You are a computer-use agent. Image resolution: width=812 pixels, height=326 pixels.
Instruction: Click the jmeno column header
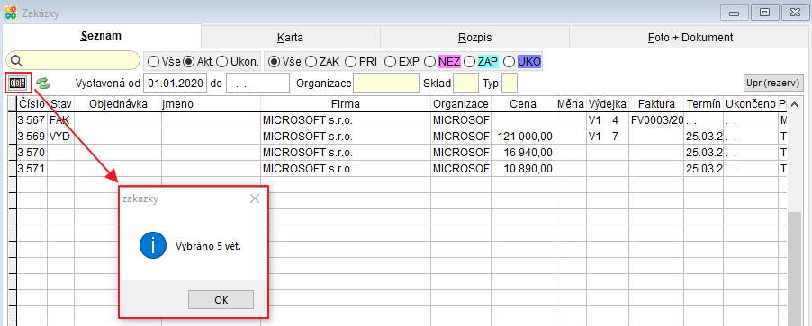point(211,104)
